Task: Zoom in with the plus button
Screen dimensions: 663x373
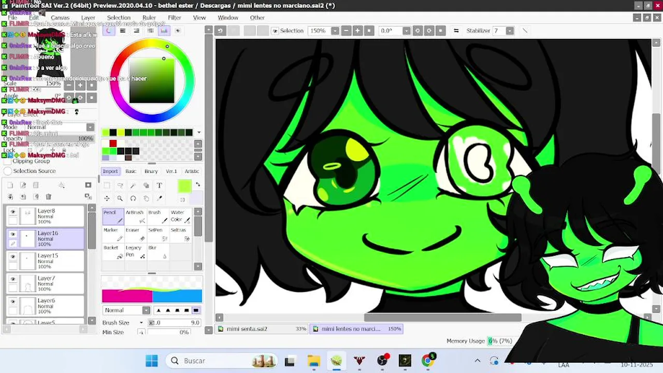Action: [357, 31]
